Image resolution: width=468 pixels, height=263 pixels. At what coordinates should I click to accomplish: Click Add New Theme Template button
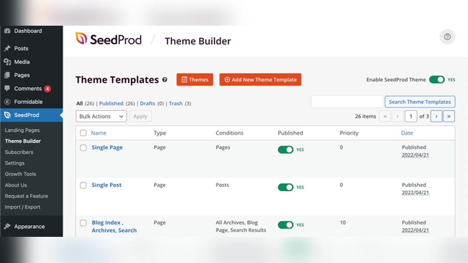(260, 79)
